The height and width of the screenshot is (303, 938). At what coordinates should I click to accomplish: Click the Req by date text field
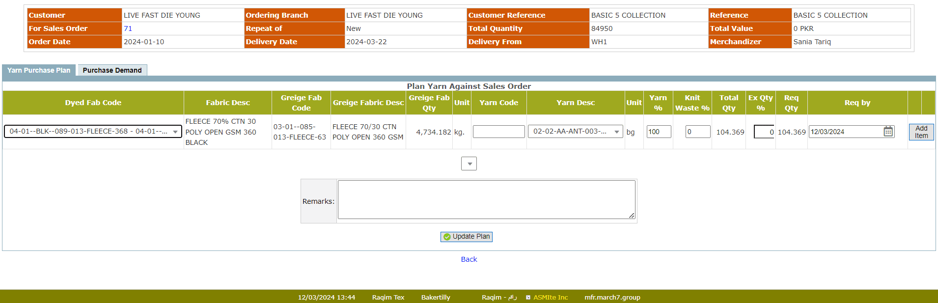pyautogui.click(x=846, y=132)
